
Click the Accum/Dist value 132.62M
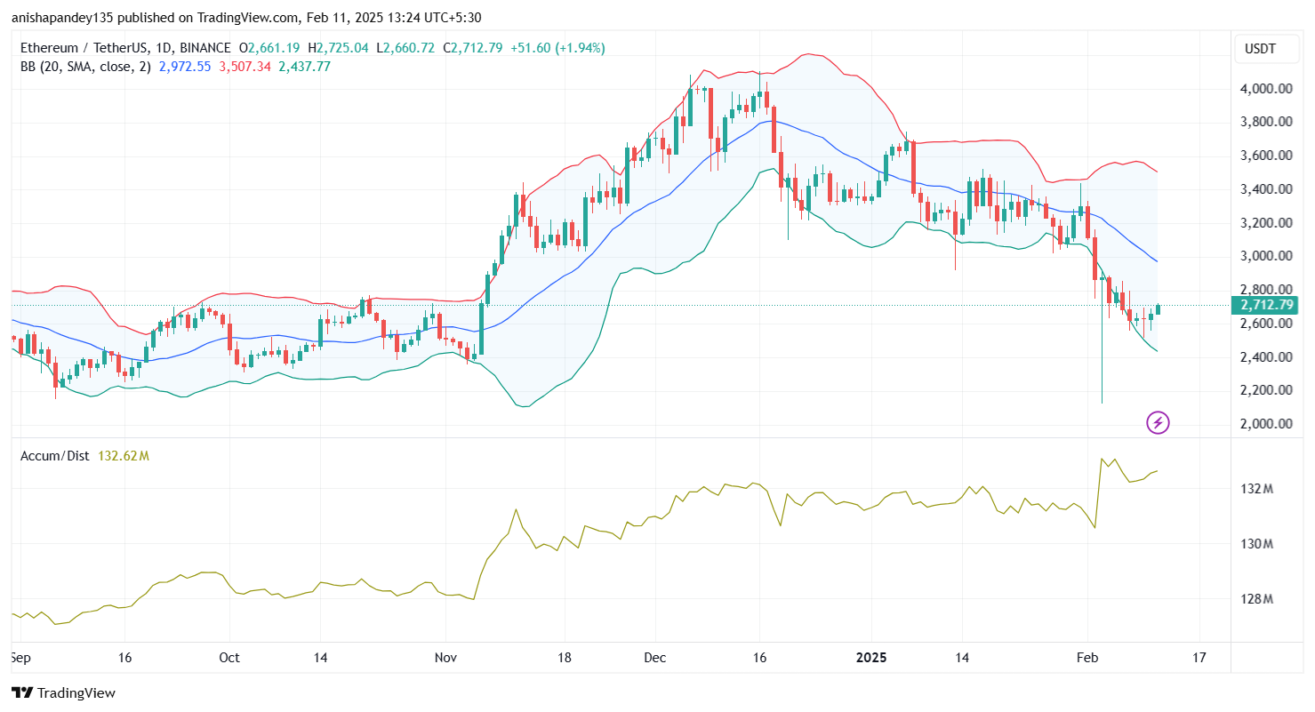point(124,456)
